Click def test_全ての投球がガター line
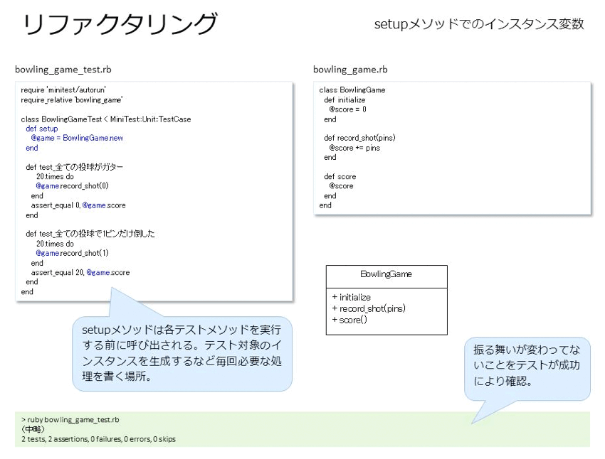This screenshot has height=459, width=605. click(x=74, y=167)
